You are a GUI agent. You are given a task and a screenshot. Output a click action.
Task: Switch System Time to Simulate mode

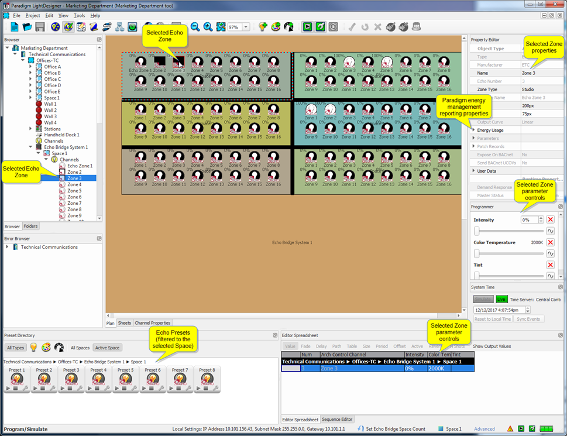point(483,299)
